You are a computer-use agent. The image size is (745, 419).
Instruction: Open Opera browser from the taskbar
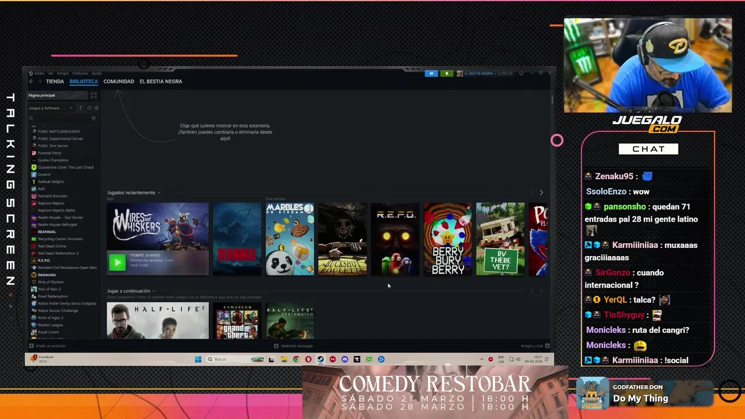point(308,359)
